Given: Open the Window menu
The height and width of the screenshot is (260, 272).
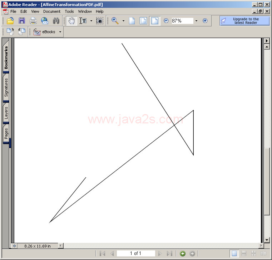Looking at the screenshot, I should (85, 11).
